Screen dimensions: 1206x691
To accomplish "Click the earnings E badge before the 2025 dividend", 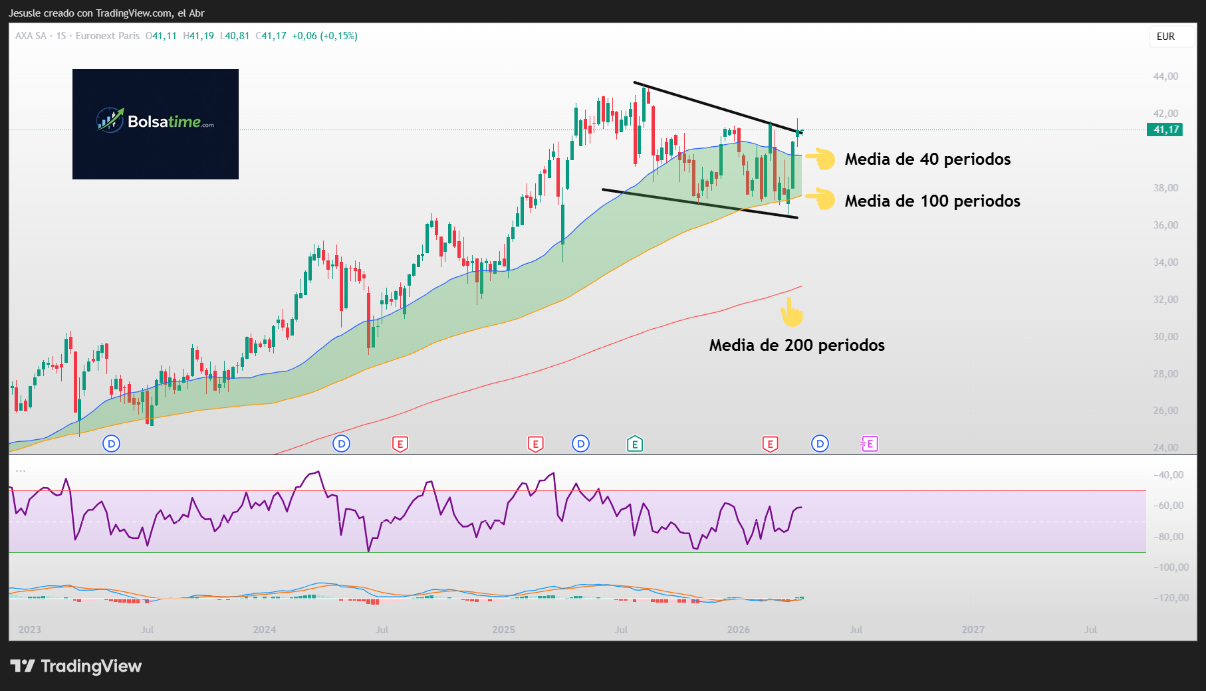I will (535, 444).
